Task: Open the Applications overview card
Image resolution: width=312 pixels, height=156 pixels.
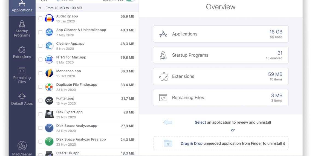Action: point(221,34)
